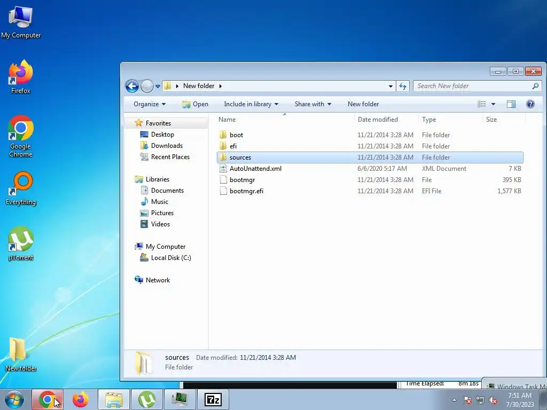Click the search magnifier icon
Viewport: 547px width, 410px height.
pyautogui.click(x=535, y=86)
